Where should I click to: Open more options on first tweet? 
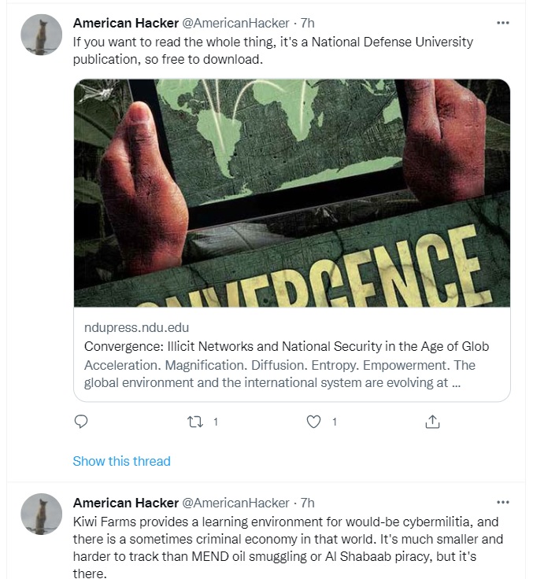502,23
